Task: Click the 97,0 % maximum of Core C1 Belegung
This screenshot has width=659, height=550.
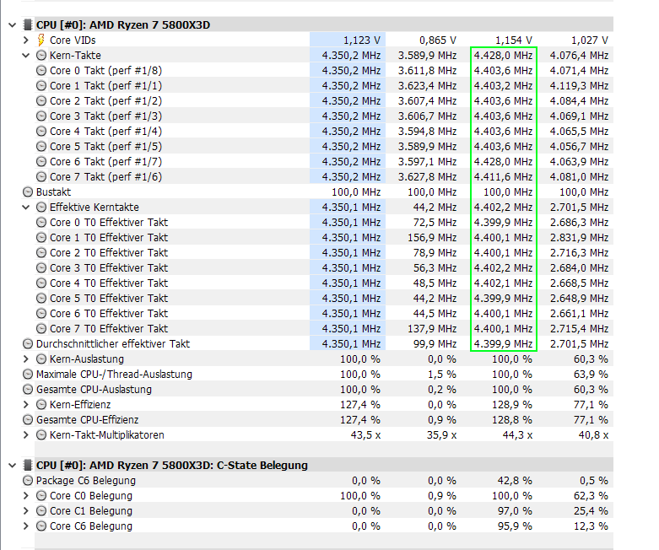Action: tap(515, 511)
